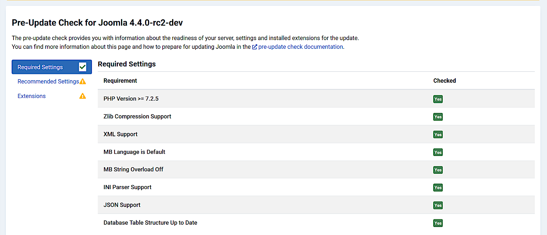Click the Yes badge for XML Support
This screenshot has height=235, width=547.
[x=438, y=134]
